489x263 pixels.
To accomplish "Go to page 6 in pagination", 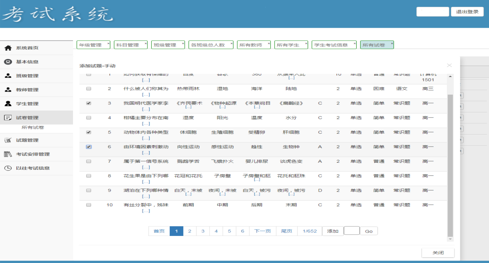I will click(243, 231).
